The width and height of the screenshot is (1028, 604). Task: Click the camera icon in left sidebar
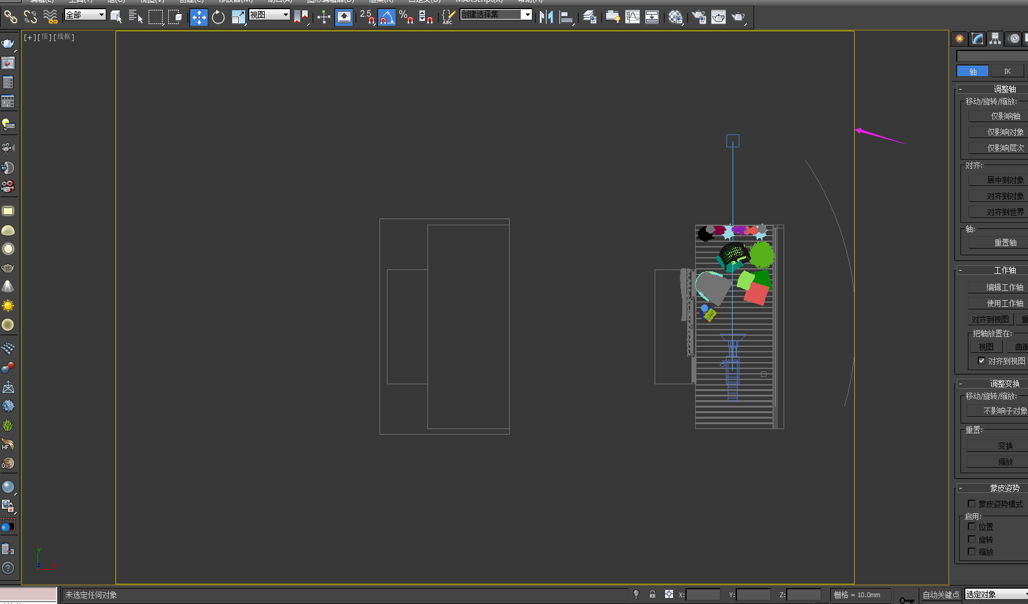(8, 148)
